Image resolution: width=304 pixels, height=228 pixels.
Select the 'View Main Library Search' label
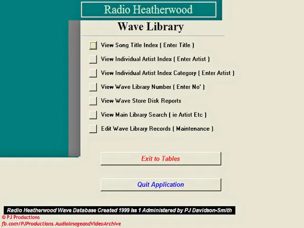point(153,114)
